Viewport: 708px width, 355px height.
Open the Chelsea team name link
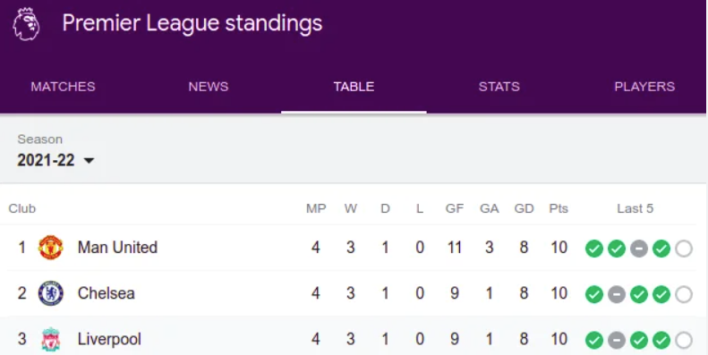point(107,293)
